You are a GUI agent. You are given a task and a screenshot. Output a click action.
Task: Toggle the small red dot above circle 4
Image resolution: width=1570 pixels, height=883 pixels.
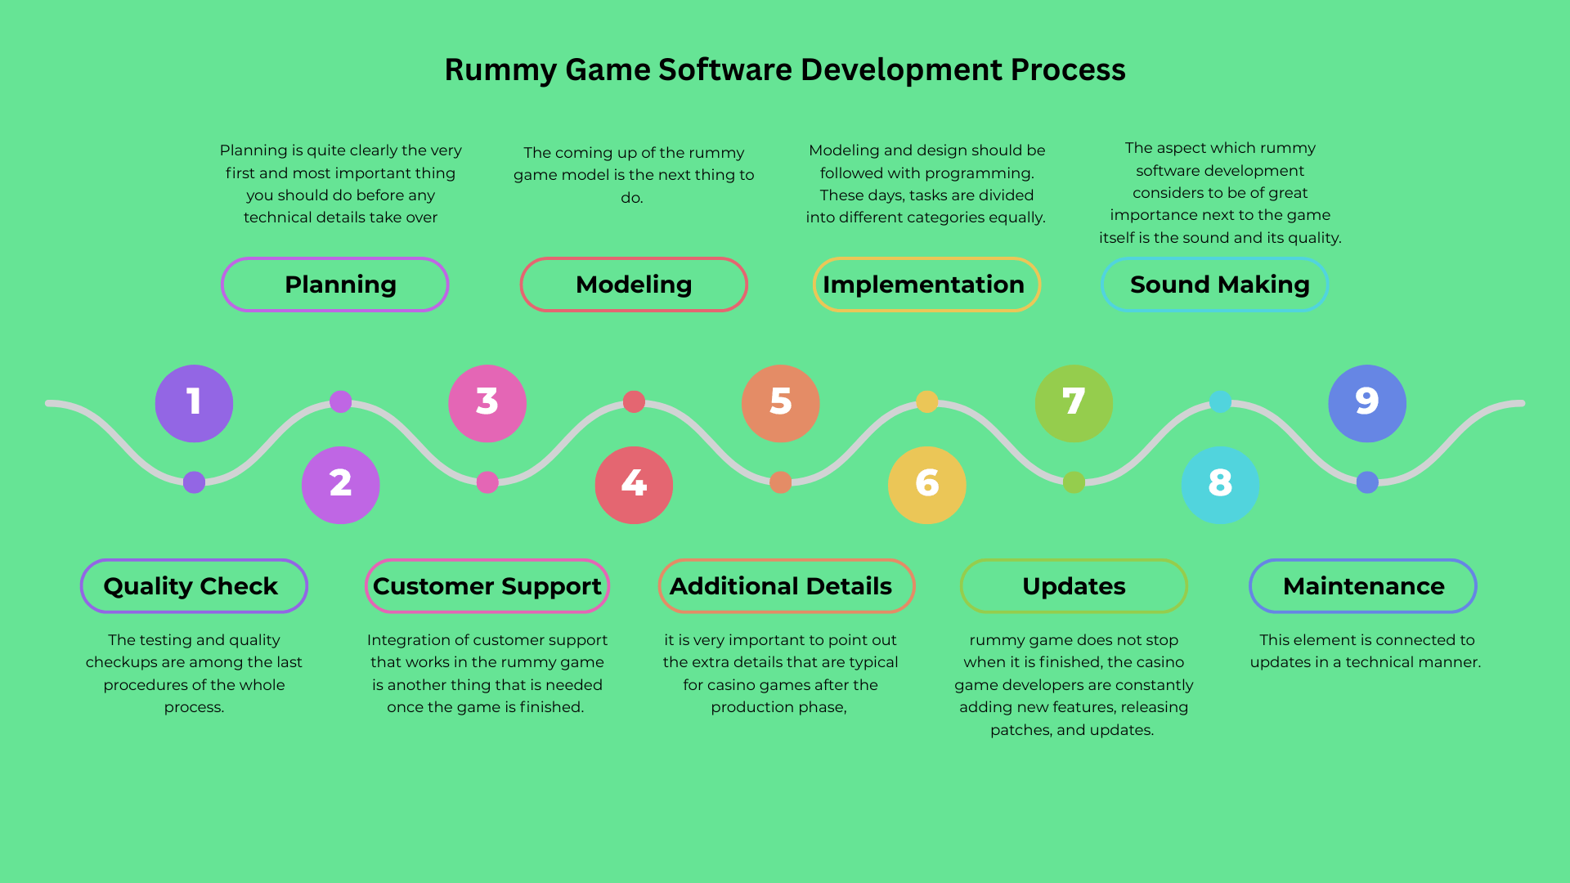pyautogui.click(x=634, y=401)
